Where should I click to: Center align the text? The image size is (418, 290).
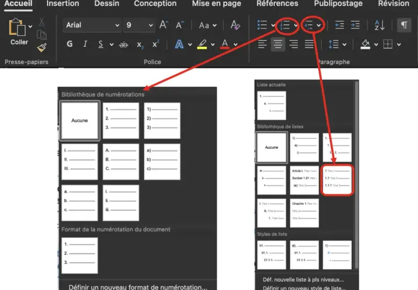tap(278, 44)
